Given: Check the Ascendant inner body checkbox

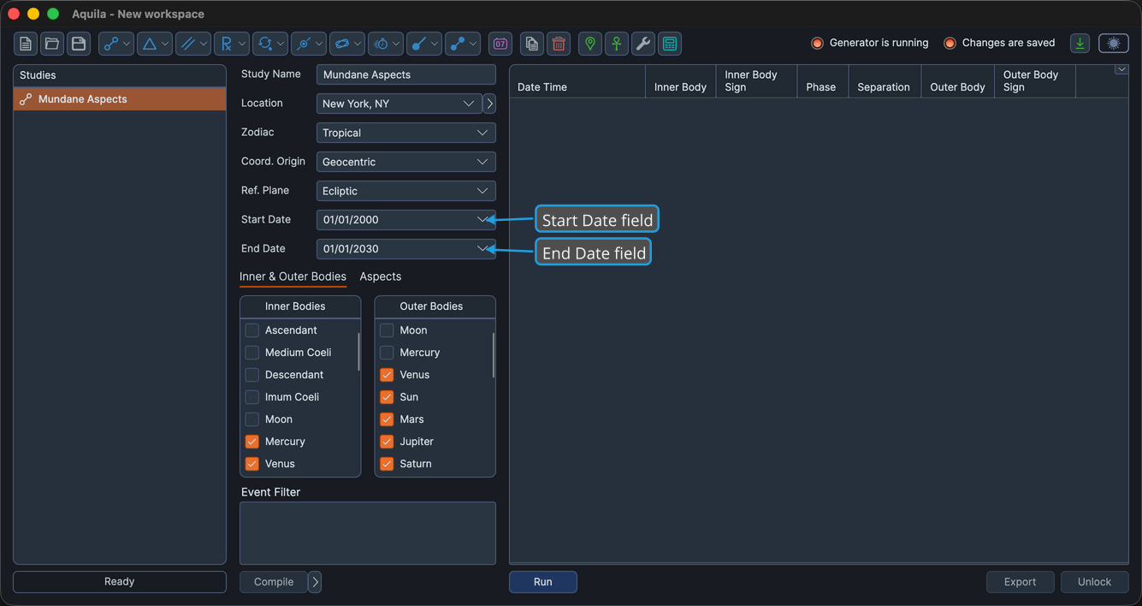Looking at the screenshot, I should click(251, 330).
